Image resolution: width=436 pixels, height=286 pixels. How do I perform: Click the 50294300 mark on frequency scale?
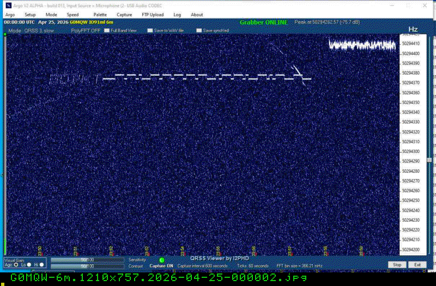click(x=410, y=151)
